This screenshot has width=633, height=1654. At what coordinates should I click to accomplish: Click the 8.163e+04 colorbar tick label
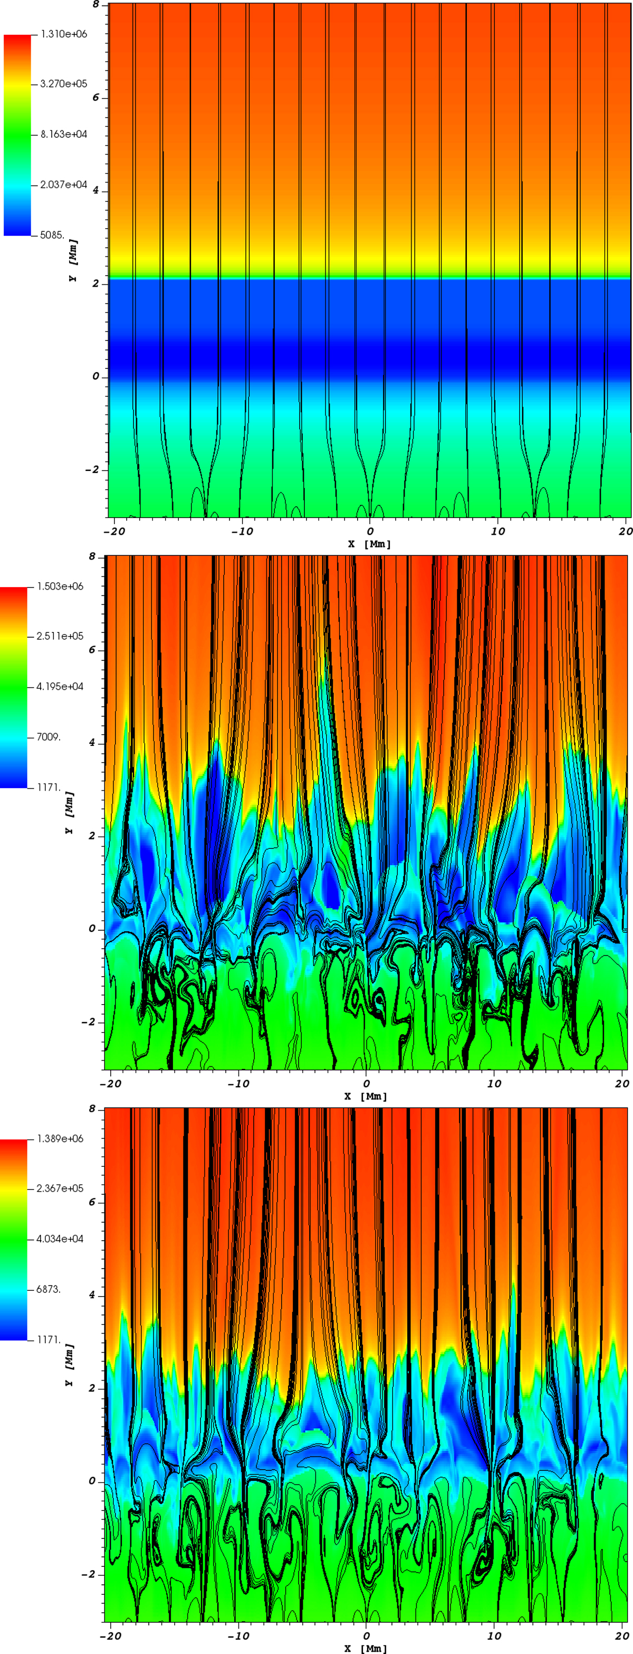pos(63,134)
